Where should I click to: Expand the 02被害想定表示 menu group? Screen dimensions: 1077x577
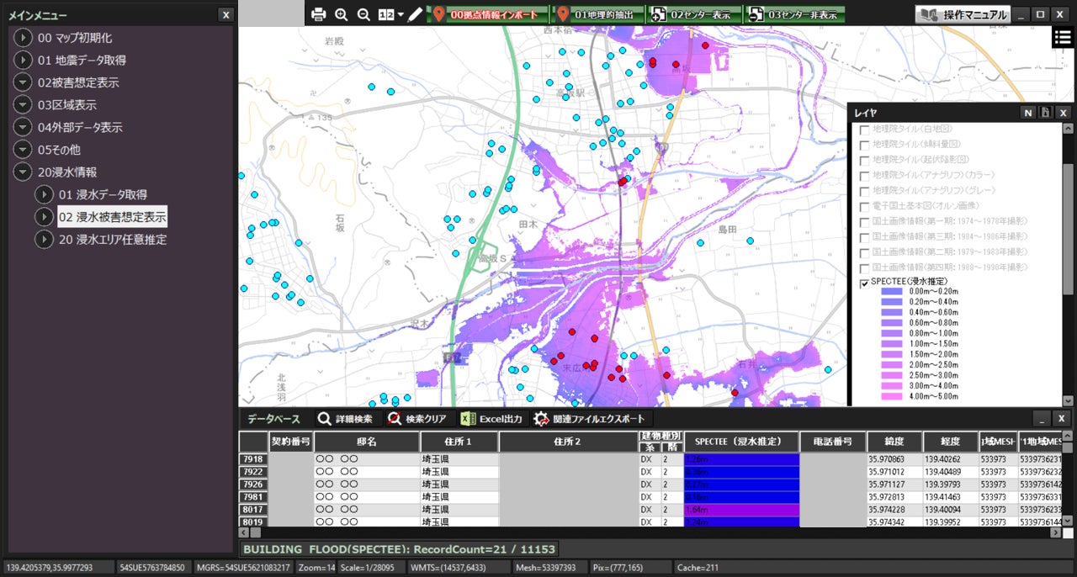(x=23, y=82)
